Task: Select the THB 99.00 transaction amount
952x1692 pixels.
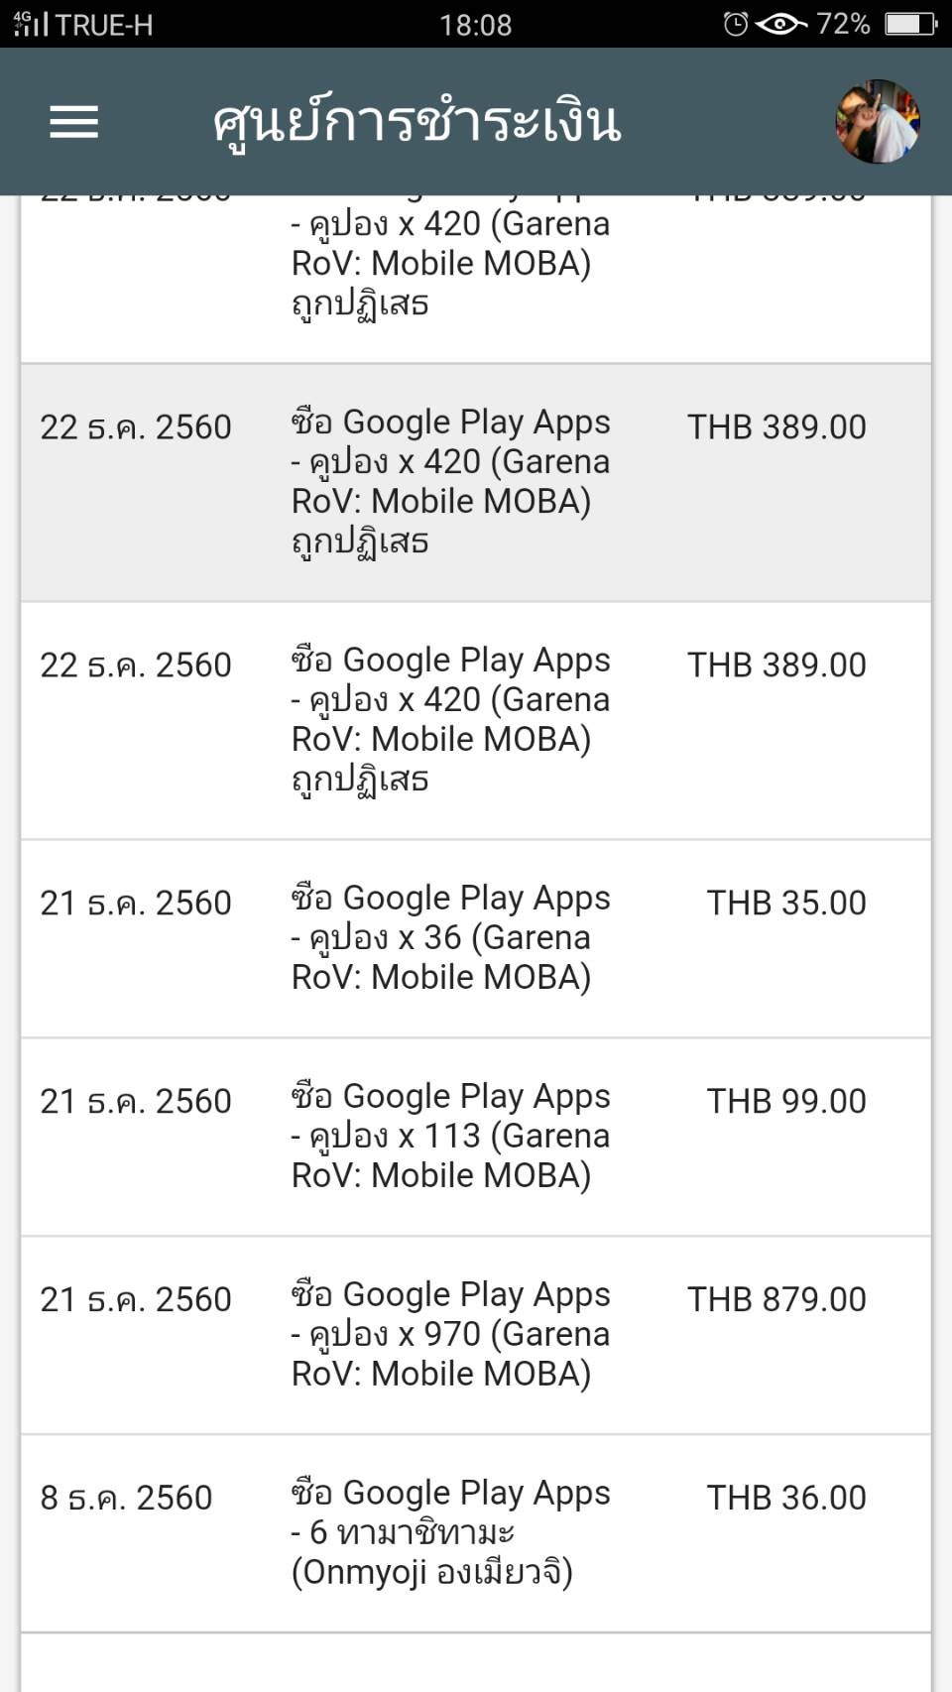Action: [x=785, y=1101]
